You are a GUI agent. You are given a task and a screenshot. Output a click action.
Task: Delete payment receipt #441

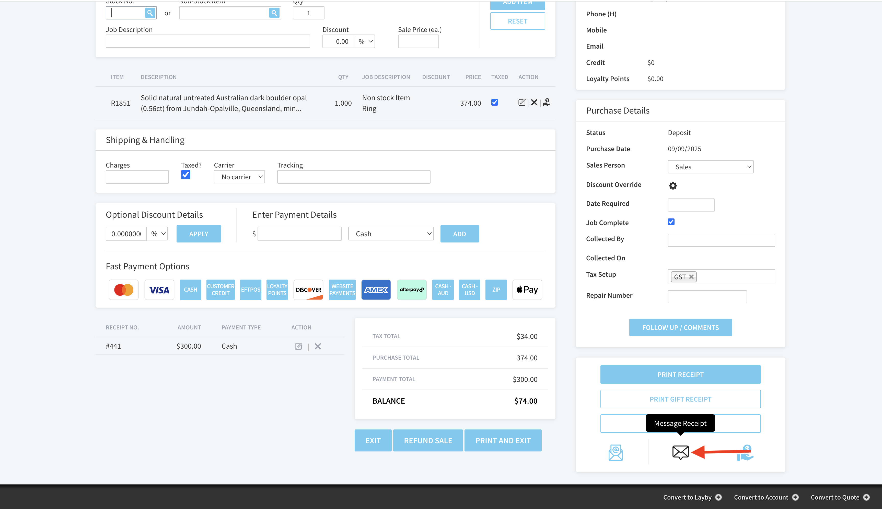[x=317, y=346]
